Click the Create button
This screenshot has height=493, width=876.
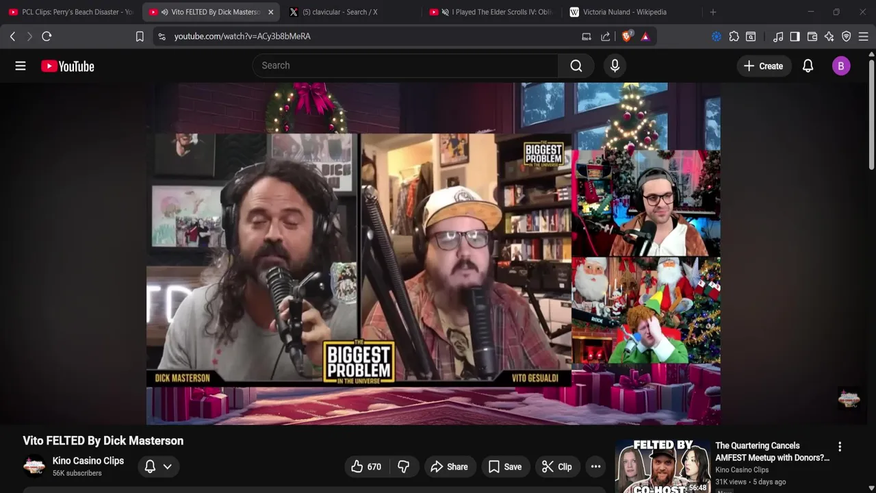pos(763,66)
